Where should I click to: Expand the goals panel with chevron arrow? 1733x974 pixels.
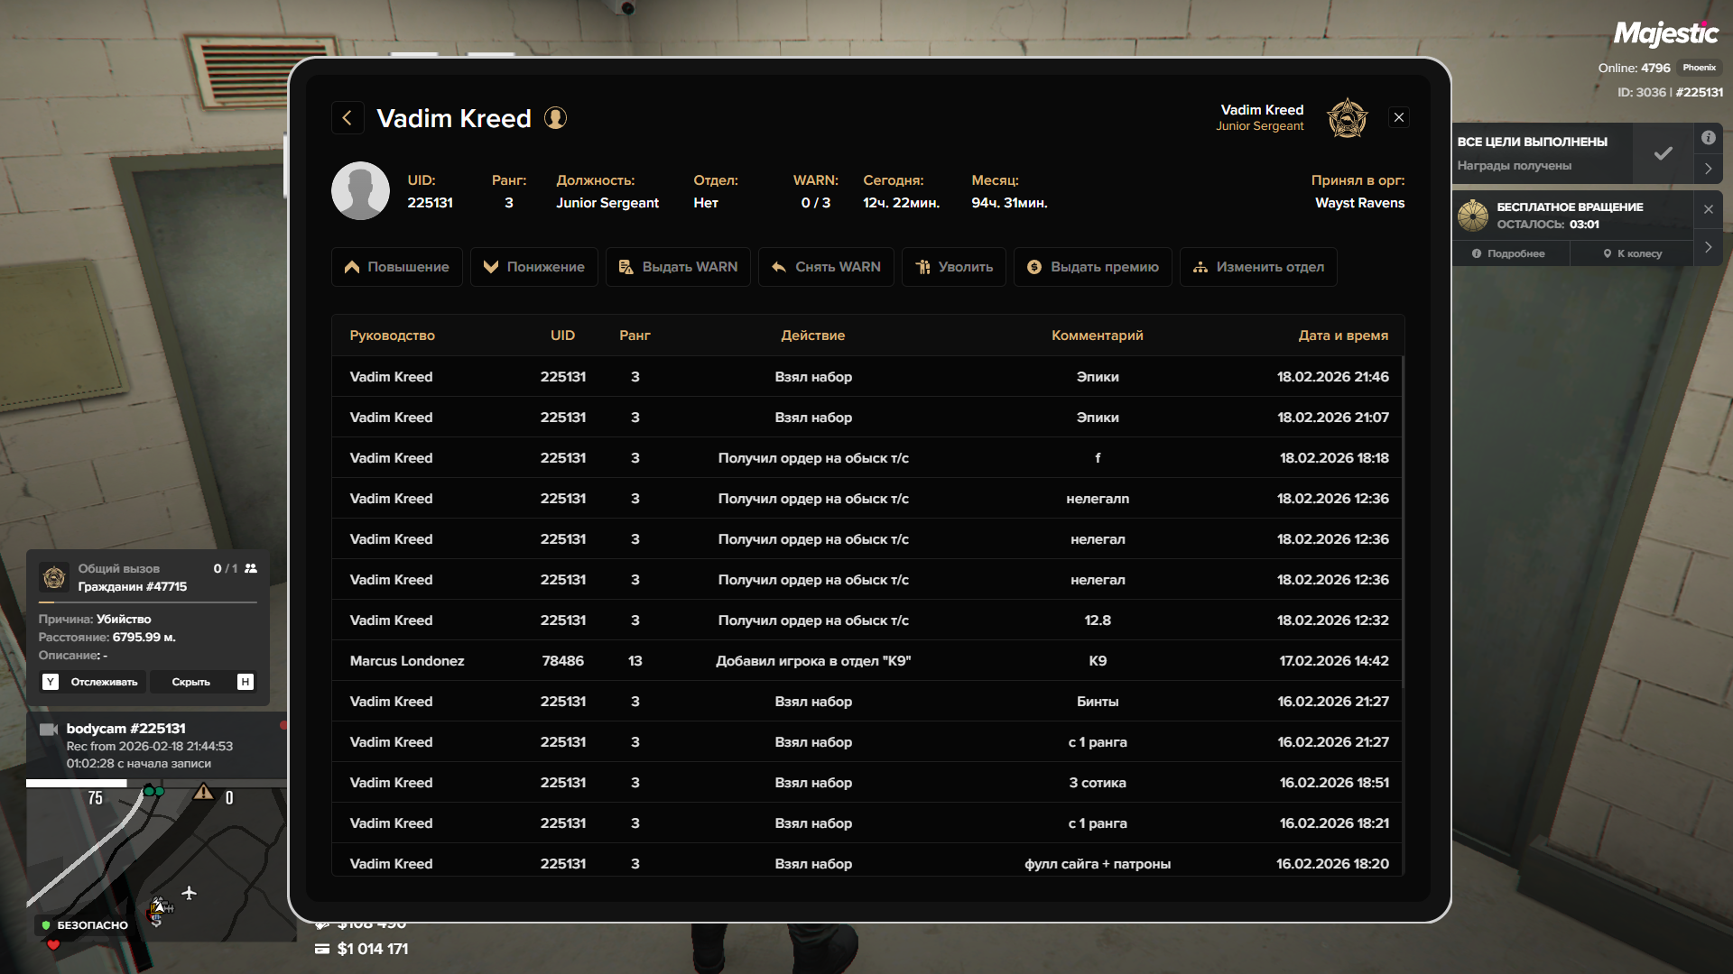point(1708,169)
